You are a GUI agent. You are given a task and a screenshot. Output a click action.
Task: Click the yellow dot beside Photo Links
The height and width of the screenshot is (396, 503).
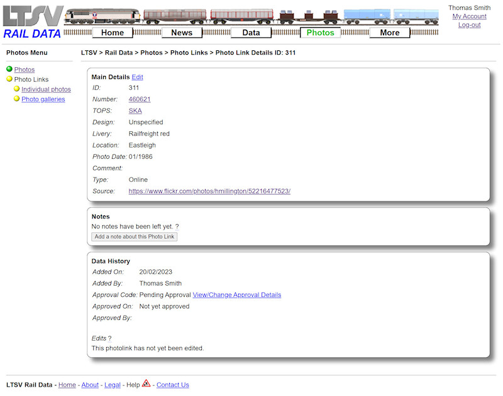pyautogui.click(x=9, y=79)
